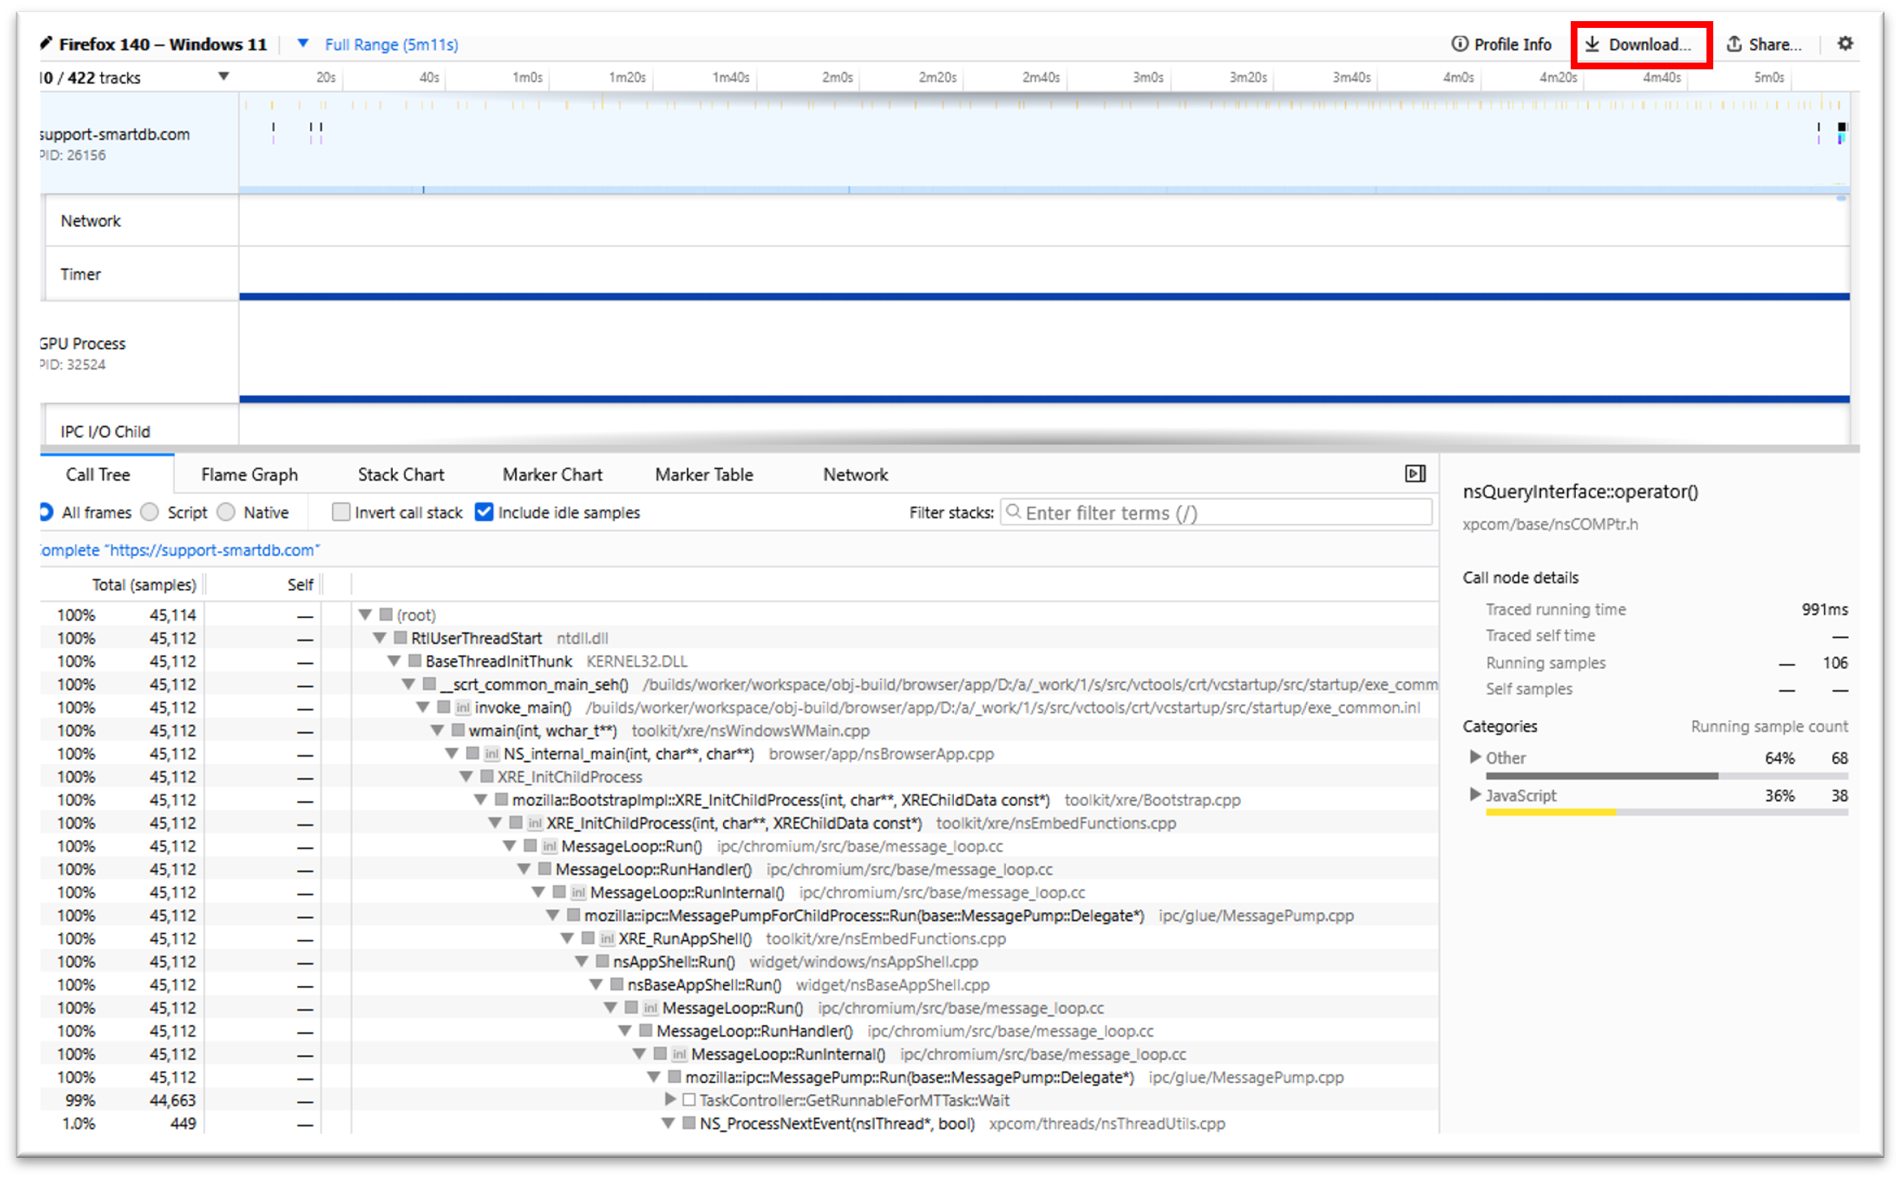Click the pencil edit profile name icon
This screenshot has height=1179, width=1901.
point(46,44)
